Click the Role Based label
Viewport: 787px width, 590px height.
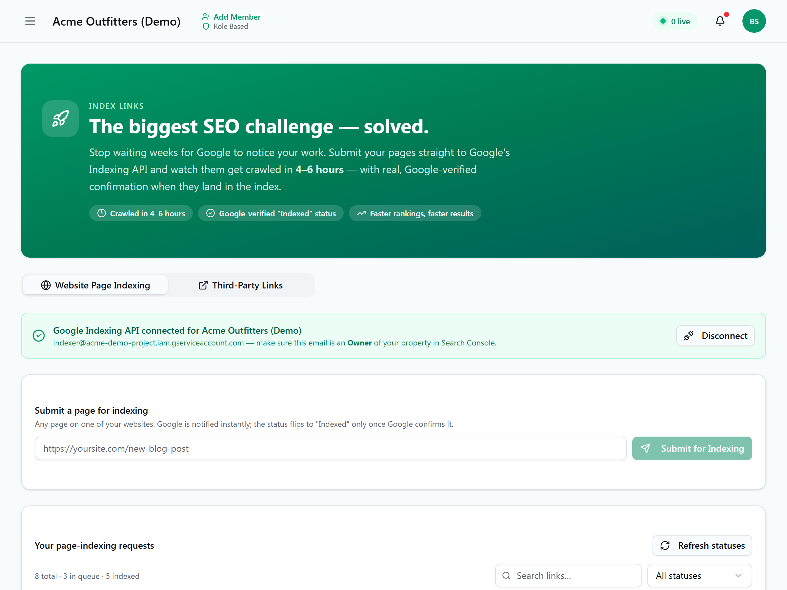click(231, 26)
